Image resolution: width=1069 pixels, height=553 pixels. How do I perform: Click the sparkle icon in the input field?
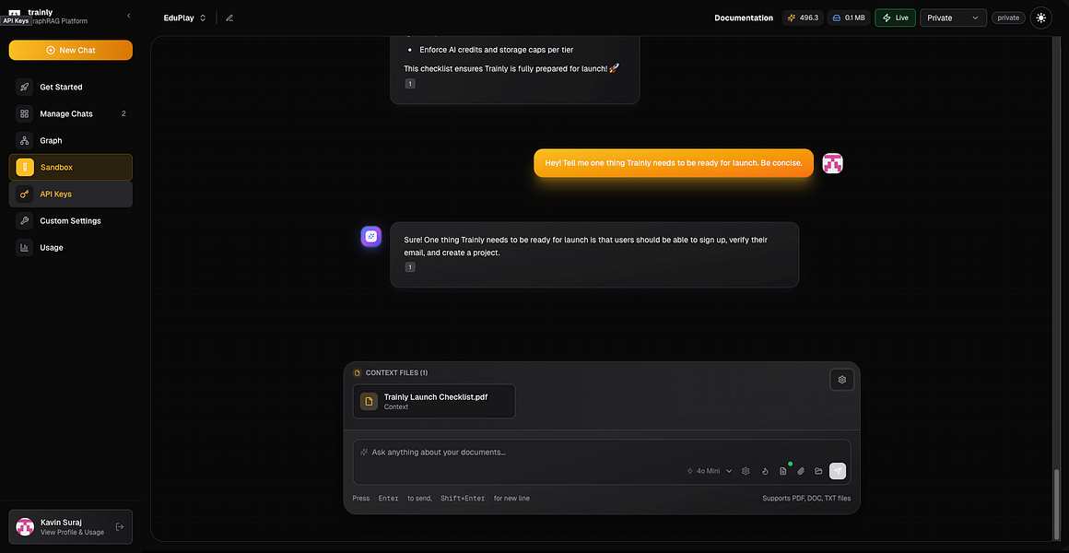(364, 453)
